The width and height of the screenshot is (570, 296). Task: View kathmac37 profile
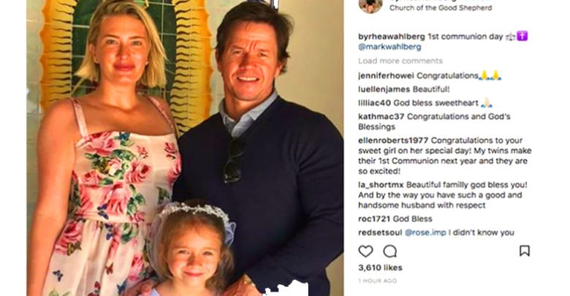(x=381, y=117)
